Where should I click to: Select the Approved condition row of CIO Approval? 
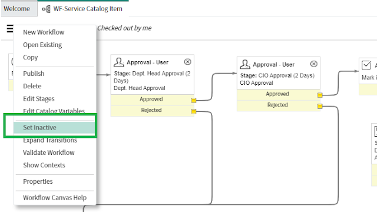pyautogui.click(x=279, y=94)
